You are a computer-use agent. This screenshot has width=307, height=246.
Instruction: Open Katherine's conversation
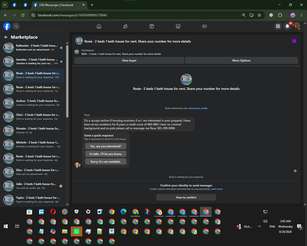(x=33, y=47)
